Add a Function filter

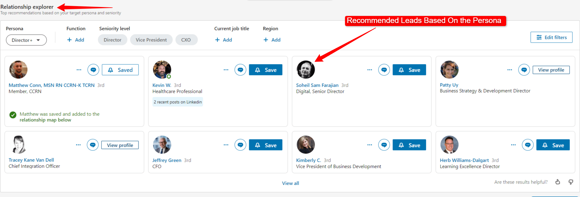[76, 40]
